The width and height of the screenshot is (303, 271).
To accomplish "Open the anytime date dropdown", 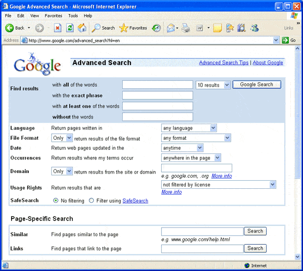I will point(182,148).
